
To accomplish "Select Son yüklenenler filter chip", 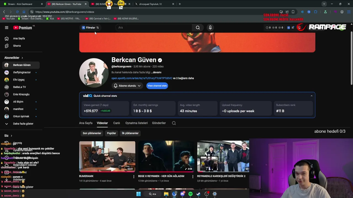I will click(x=92, y=133).
